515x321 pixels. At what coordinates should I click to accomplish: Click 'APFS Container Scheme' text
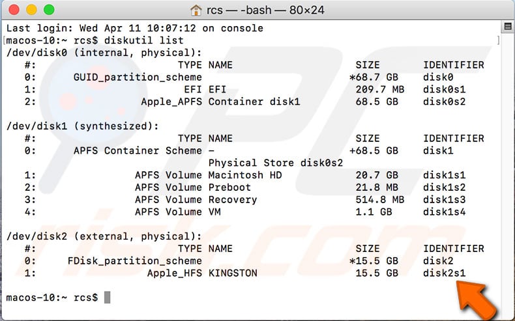(138, 151)
